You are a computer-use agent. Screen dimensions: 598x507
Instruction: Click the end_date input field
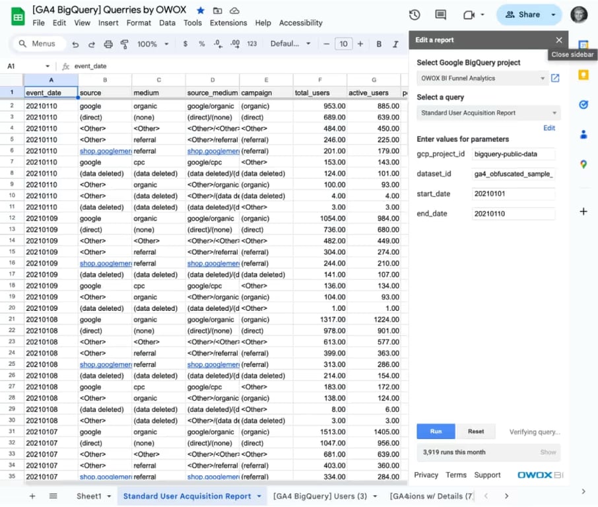click(x=514, y=214)
